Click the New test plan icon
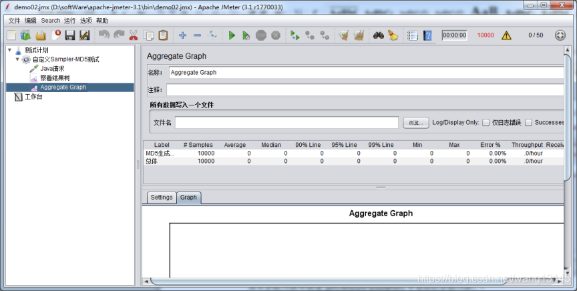 point(11,35)
